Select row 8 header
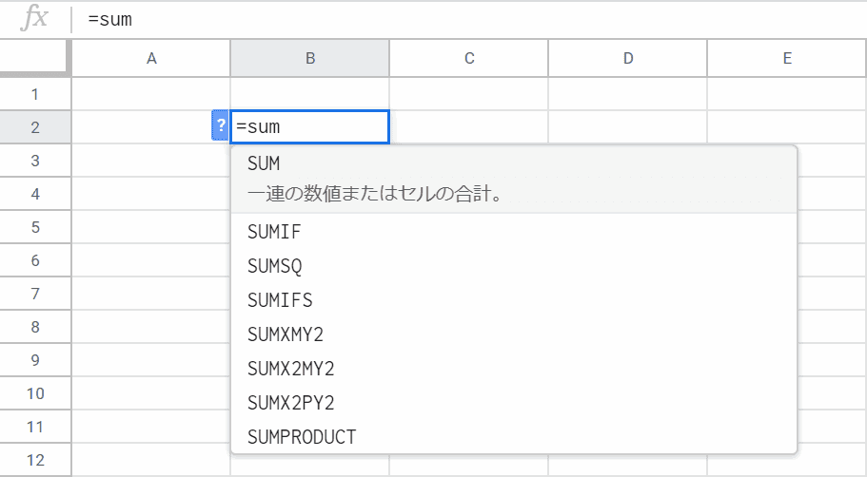Screen dimensions: 867x477 (35, 327)
